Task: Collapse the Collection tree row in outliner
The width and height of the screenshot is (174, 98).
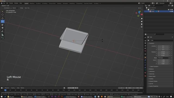Action: pos(147,10)
